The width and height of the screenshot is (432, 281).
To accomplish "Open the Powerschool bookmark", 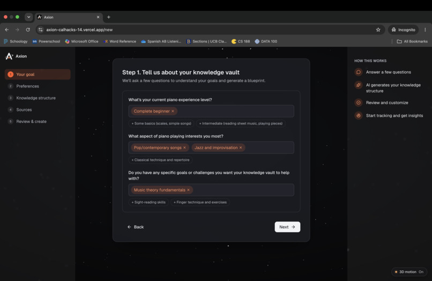I will (x=46, y=41).
